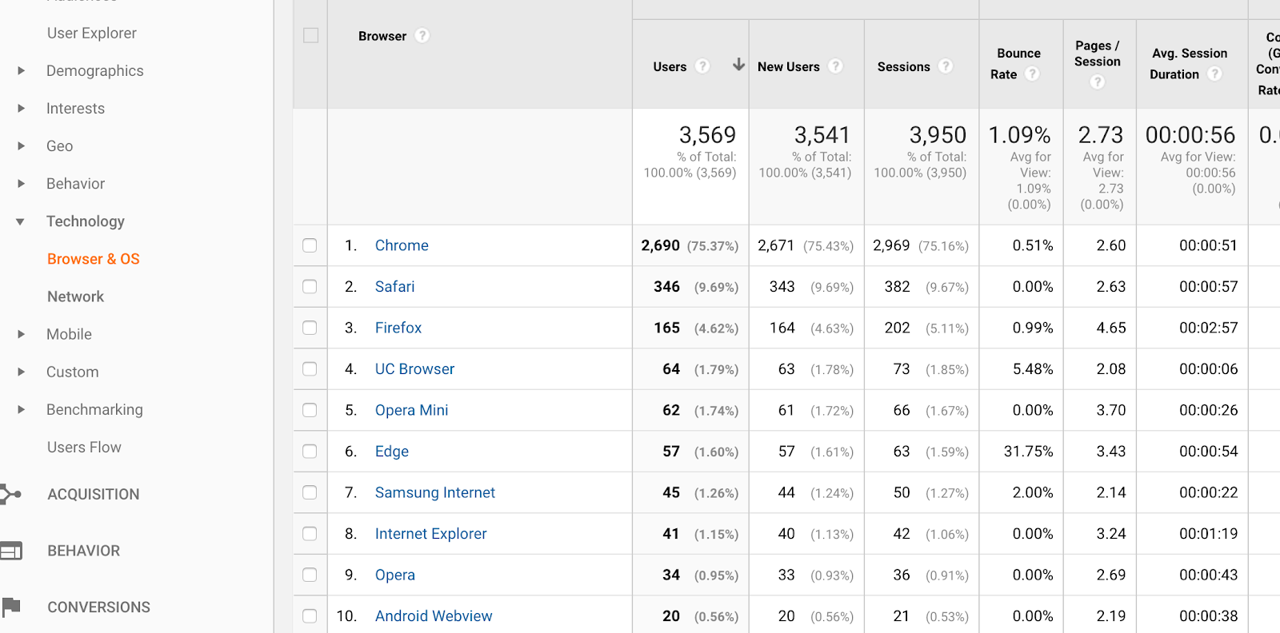
Task: Expand the Behavior subsection arrow
Action: coord(21,183)
